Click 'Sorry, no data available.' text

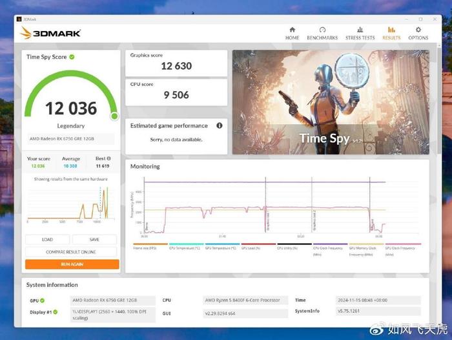pos(176,140)
